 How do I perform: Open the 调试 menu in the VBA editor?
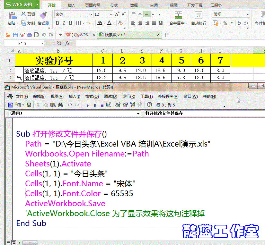point(111,96)
